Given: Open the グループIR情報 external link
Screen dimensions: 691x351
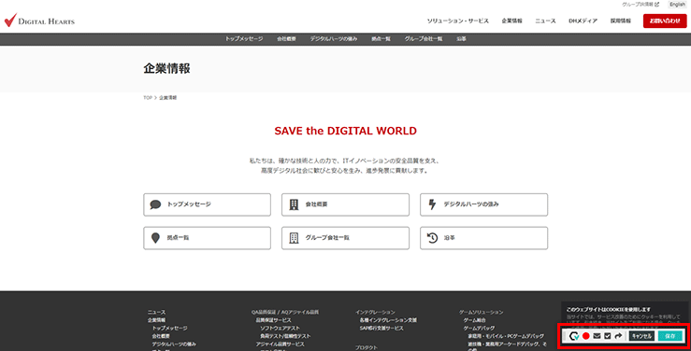Looking at the screenshot, I should point(641,5).
